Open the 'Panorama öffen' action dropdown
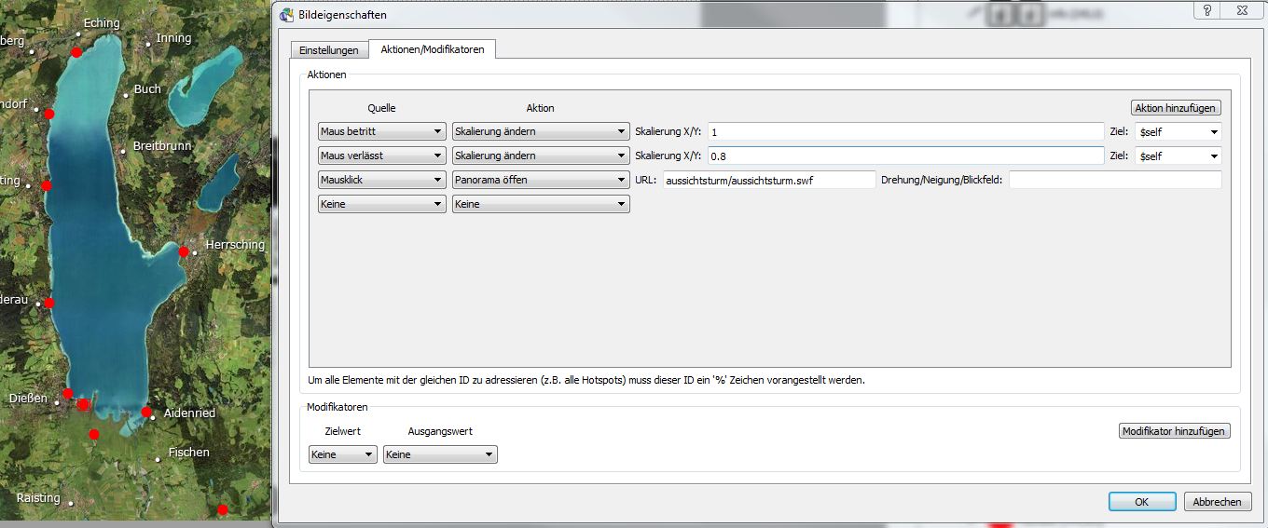This screenshot has height=528, width=1268. (x=540, y=181)
